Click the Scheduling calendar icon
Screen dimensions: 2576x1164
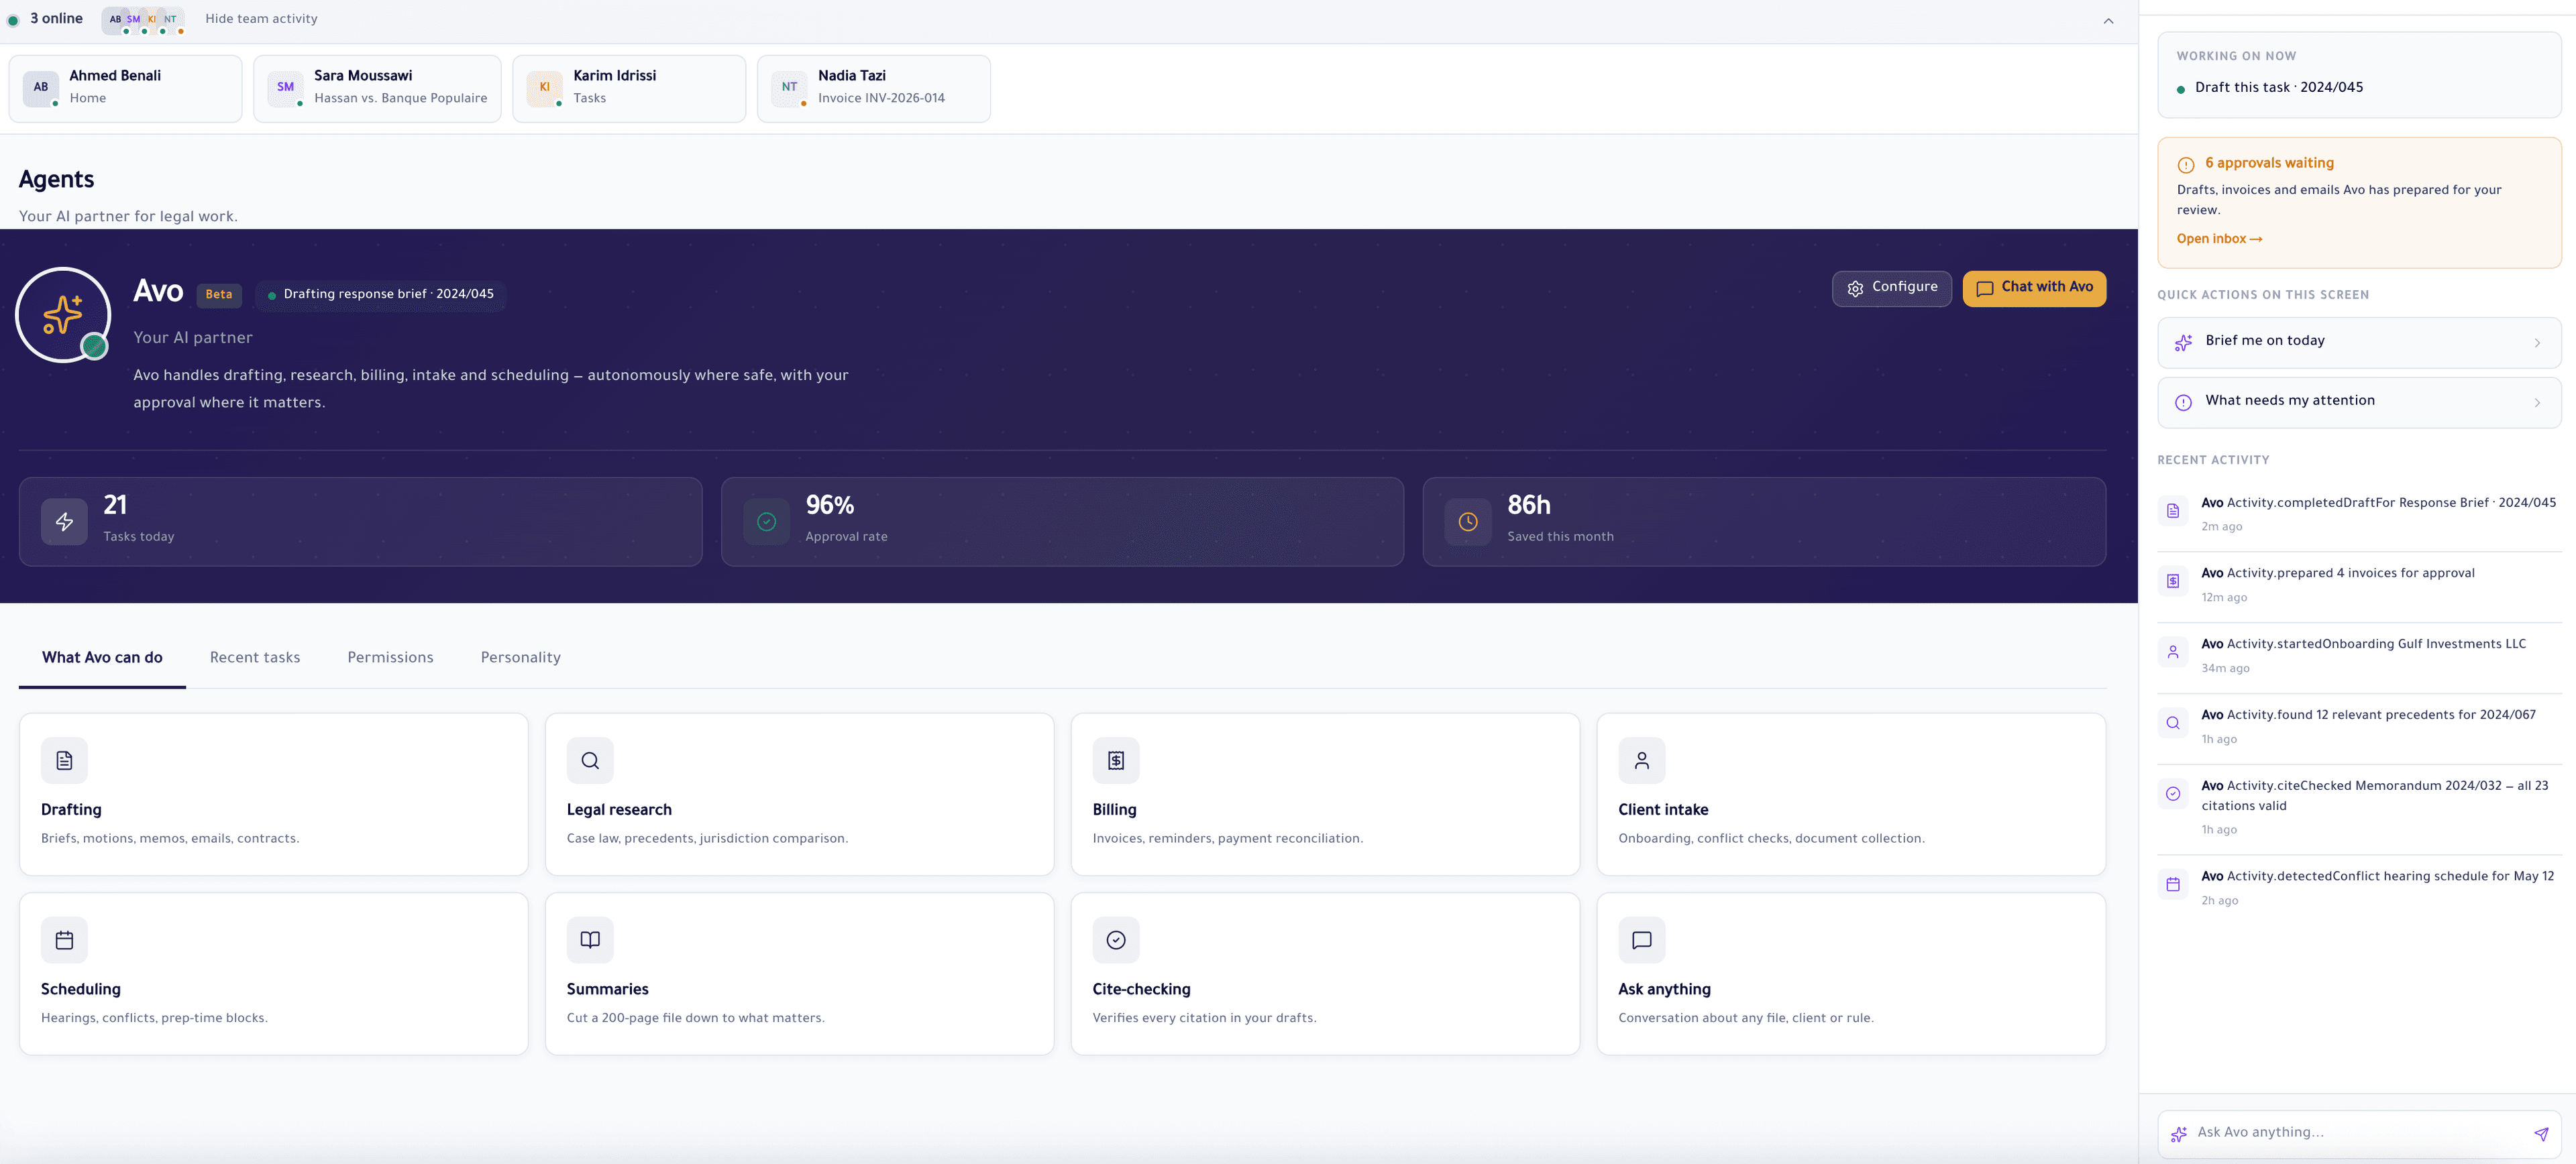(x=64, y=940)
